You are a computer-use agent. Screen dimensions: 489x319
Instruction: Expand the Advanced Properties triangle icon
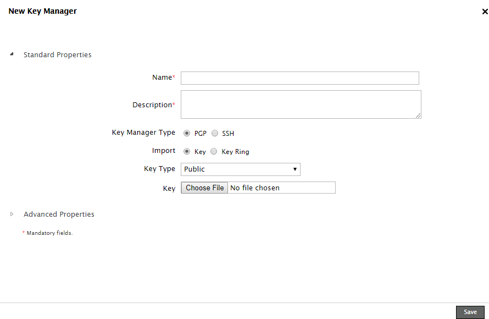tap(12, 214)
